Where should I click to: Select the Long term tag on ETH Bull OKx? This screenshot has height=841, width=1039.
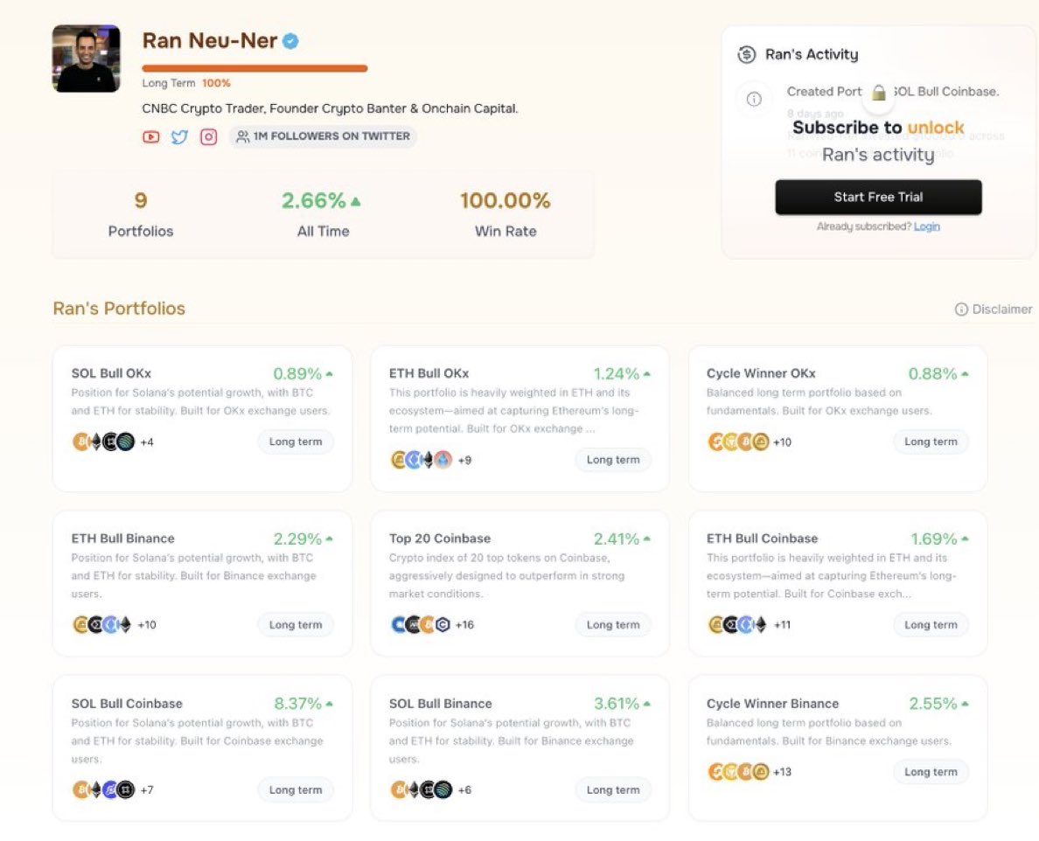[613, 460]
